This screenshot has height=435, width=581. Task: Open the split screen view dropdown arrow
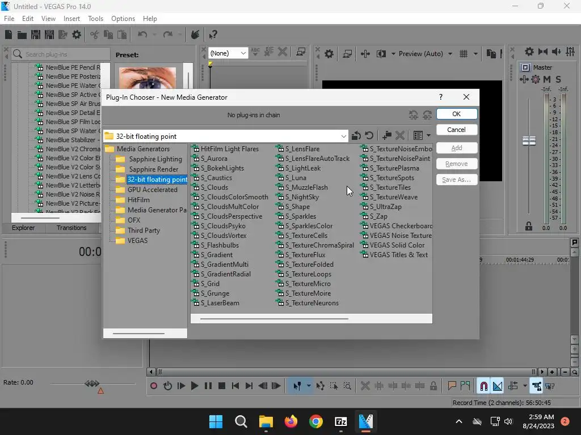click(x=393, y=54)
